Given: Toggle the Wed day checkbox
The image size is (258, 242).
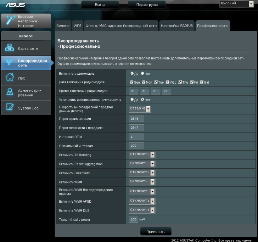Looking at the screenshot, I should click(168, 82).
